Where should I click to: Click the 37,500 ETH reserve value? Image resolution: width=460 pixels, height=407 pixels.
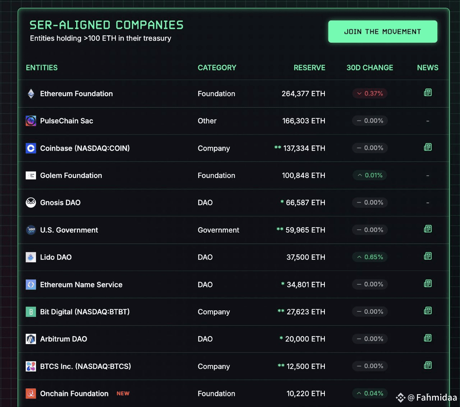[306, 257]
